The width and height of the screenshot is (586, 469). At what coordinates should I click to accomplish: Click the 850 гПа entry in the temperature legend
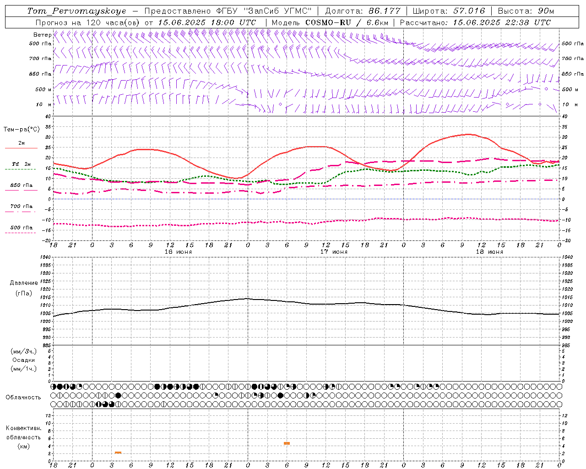[x=22, y=185]
